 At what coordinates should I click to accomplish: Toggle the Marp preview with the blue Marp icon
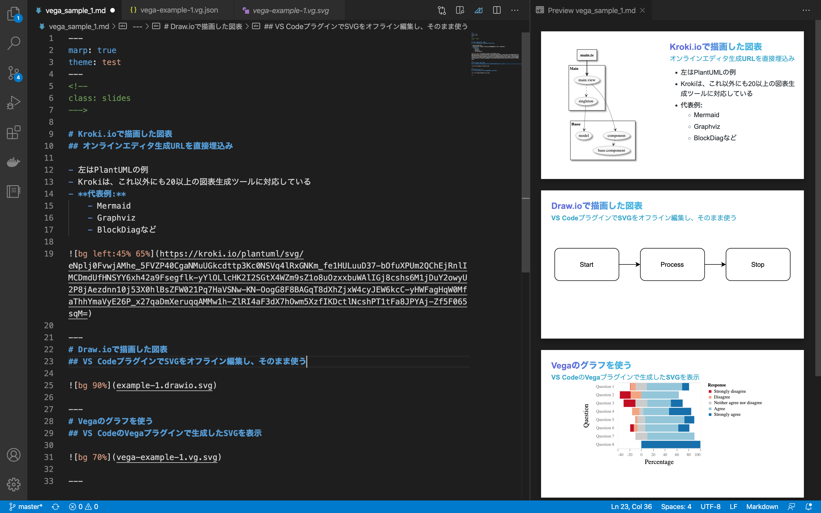[478, 10]
